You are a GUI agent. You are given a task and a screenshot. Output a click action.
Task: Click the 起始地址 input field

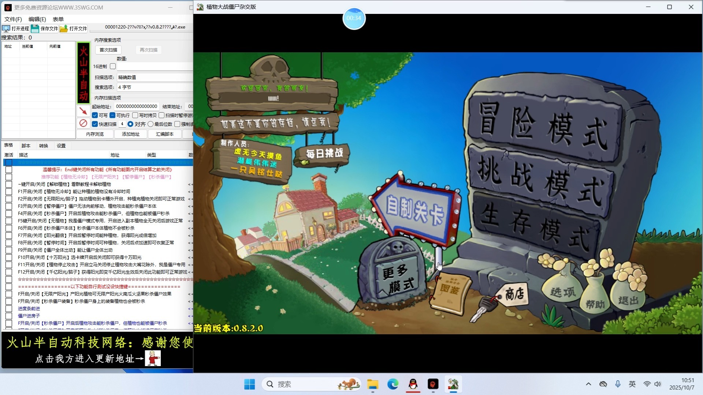[137, 106]
